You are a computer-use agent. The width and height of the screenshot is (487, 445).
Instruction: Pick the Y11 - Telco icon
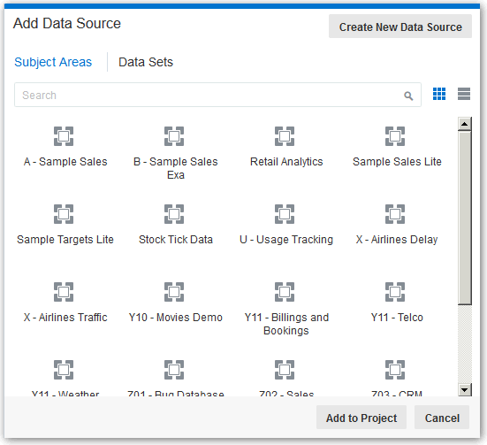[x=395, y=292]
